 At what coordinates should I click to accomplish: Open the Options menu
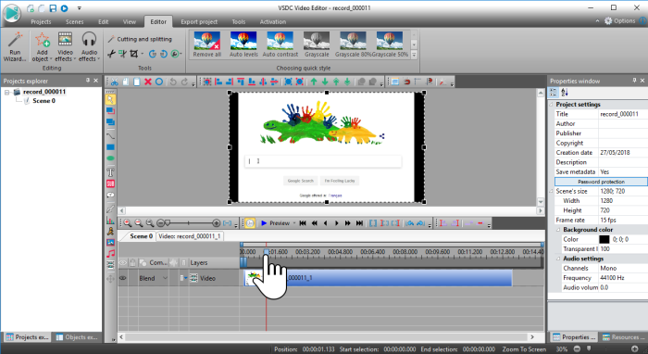(620, 20)
